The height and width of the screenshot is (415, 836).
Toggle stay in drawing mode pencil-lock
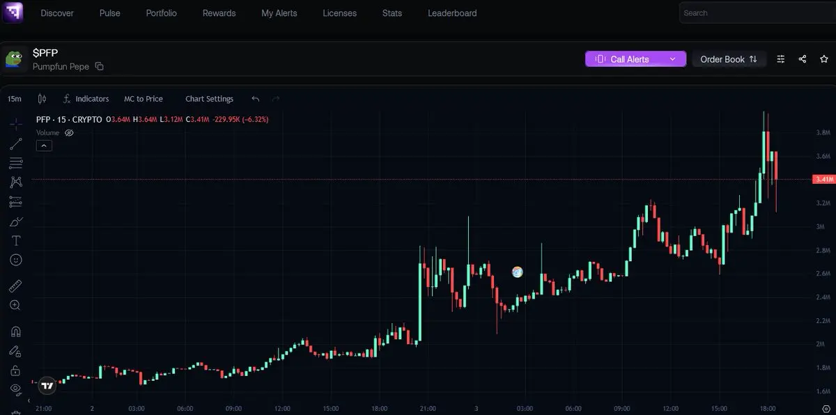click(16, 351)
